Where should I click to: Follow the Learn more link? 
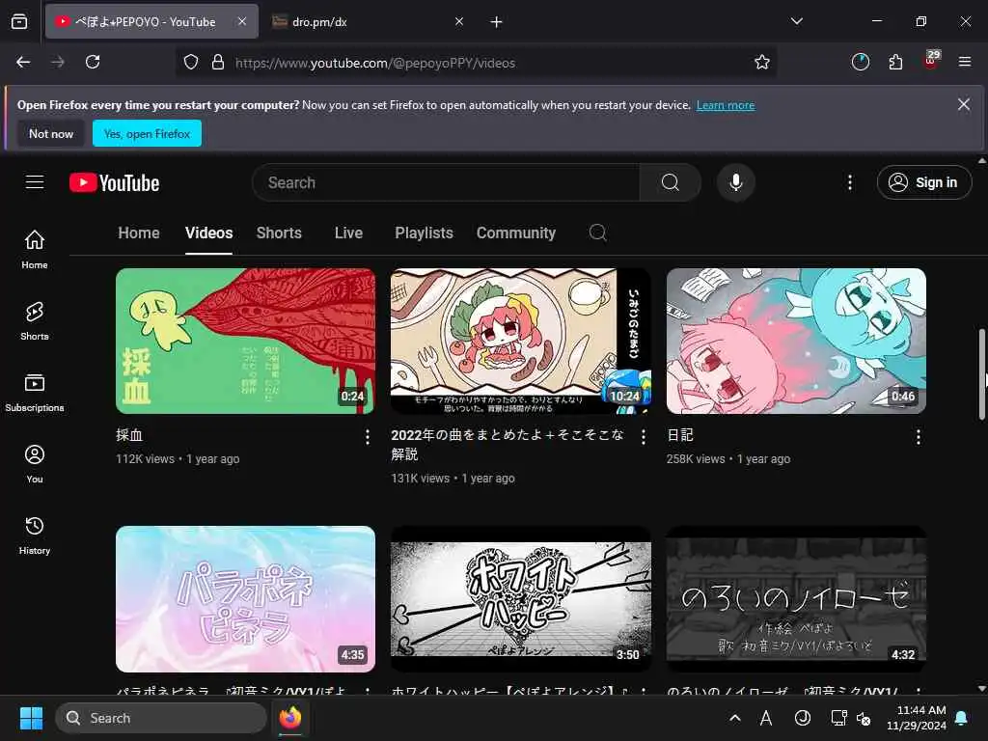click(726, 105)
